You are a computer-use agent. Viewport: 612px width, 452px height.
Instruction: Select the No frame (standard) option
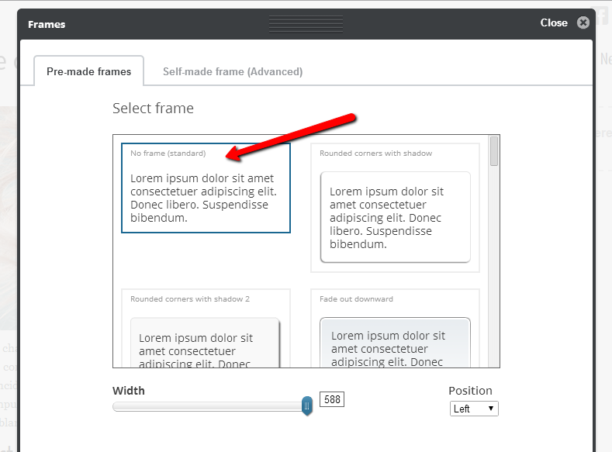coord(206,188)
